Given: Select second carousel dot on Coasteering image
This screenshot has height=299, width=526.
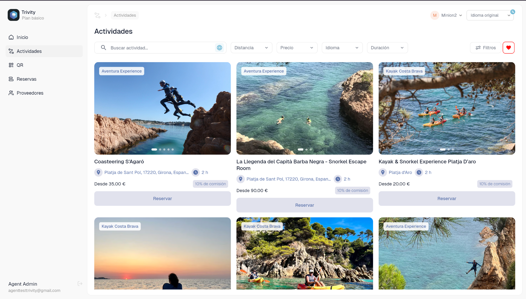Looking at the screenshot, I should (160, 149).
